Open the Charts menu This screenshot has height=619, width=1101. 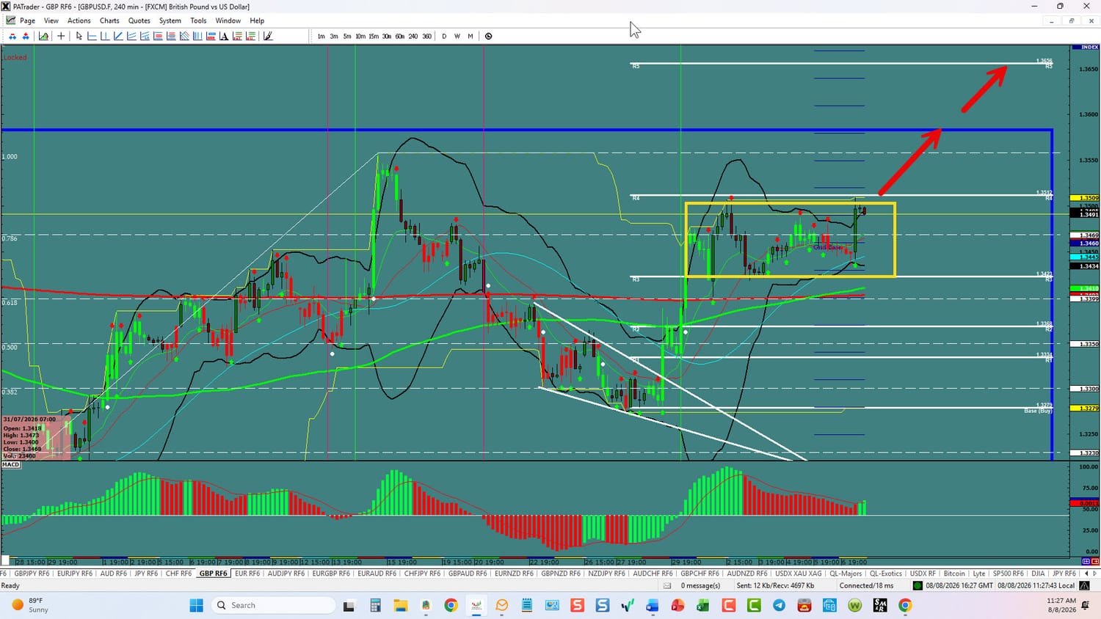coord(109,21)
